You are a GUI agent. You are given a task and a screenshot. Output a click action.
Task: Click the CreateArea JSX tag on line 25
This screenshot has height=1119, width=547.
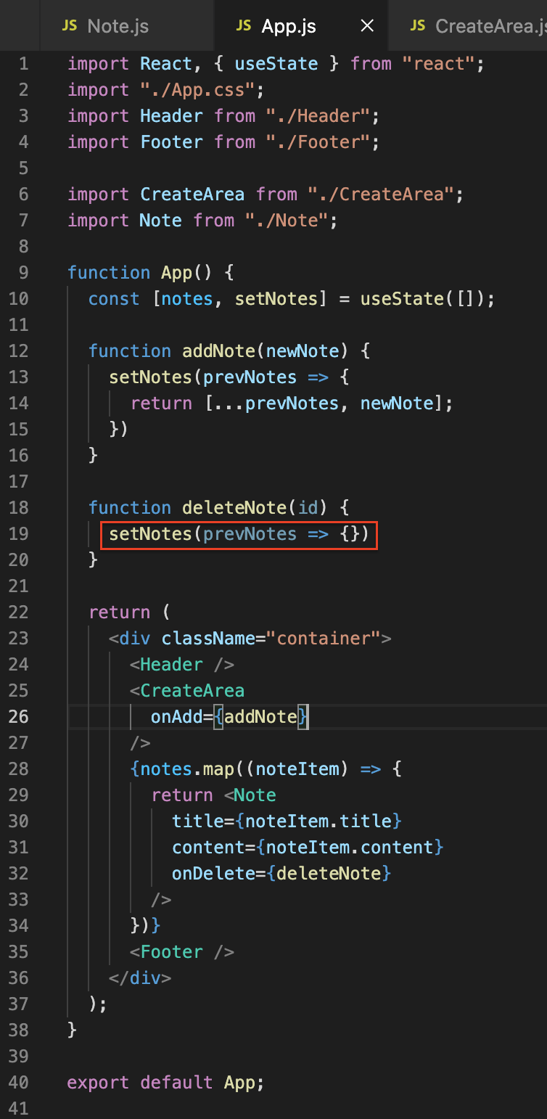click(x=192, y=690)
